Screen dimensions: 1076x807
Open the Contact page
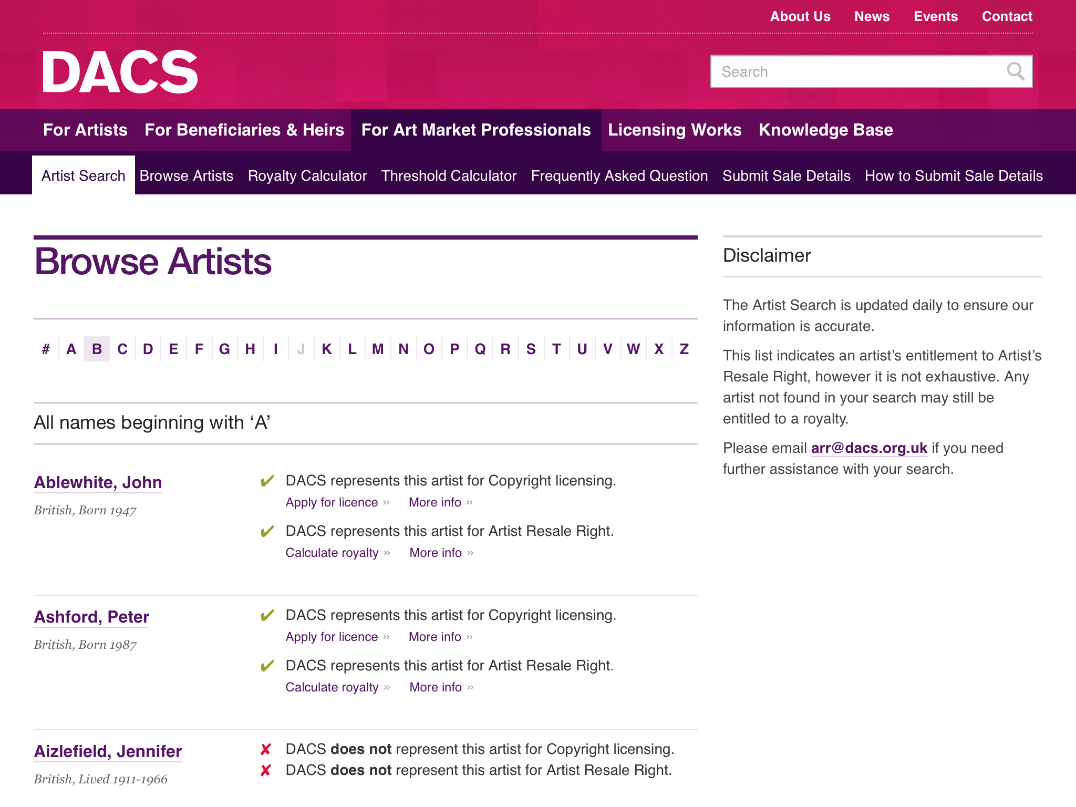coord(1007,16)
